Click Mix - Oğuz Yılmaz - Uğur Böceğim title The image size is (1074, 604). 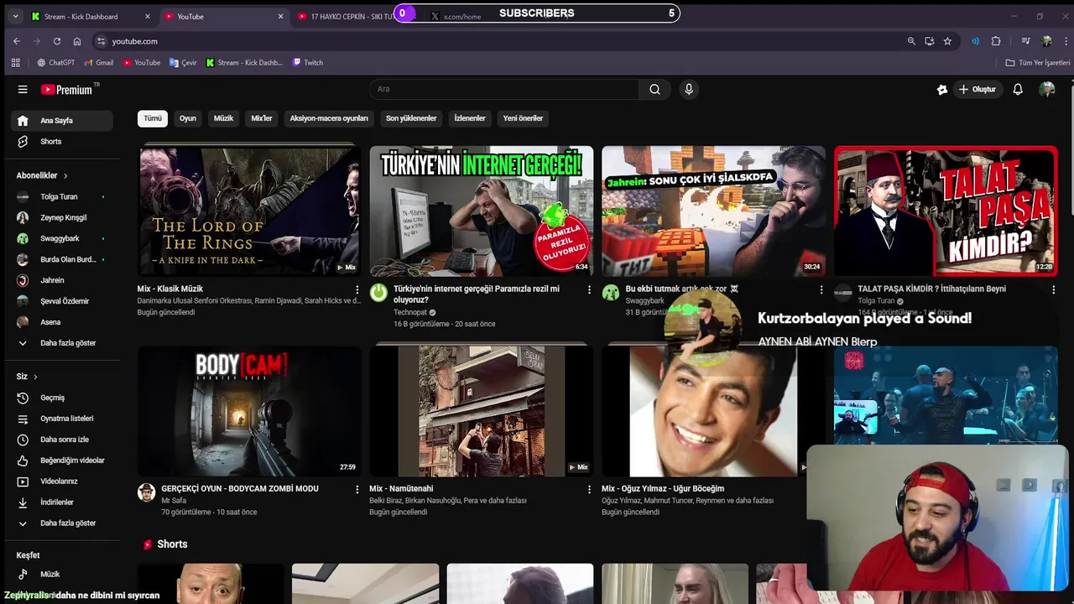663,488
